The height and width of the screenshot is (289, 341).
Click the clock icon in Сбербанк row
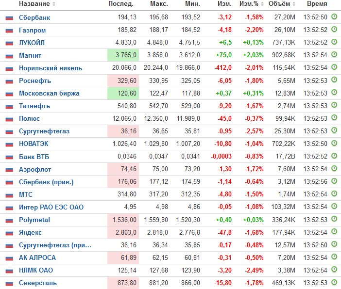coord(334,16)
